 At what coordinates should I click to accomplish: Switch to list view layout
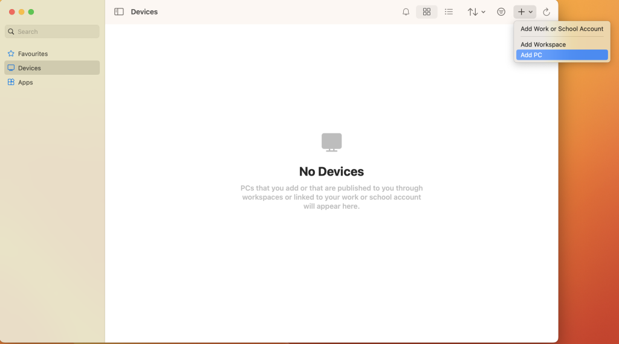(449, 12)
